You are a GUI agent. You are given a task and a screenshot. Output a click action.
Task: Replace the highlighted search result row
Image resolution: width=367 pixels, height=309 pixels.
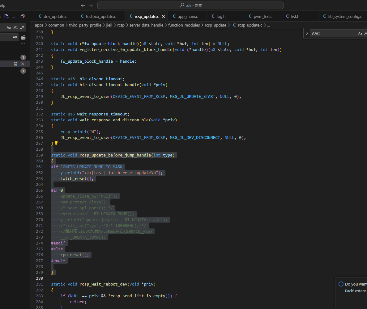click(x=15, y=64)
